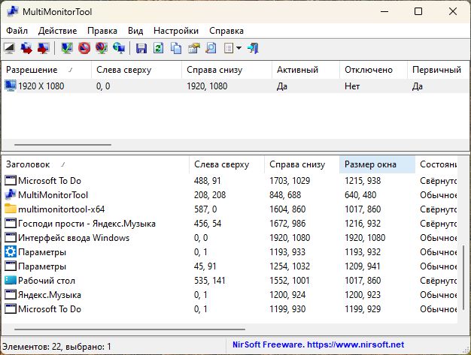Select Господи прости - Яндекс.Музыка row

pyautogui.click(x=231, y=224)
